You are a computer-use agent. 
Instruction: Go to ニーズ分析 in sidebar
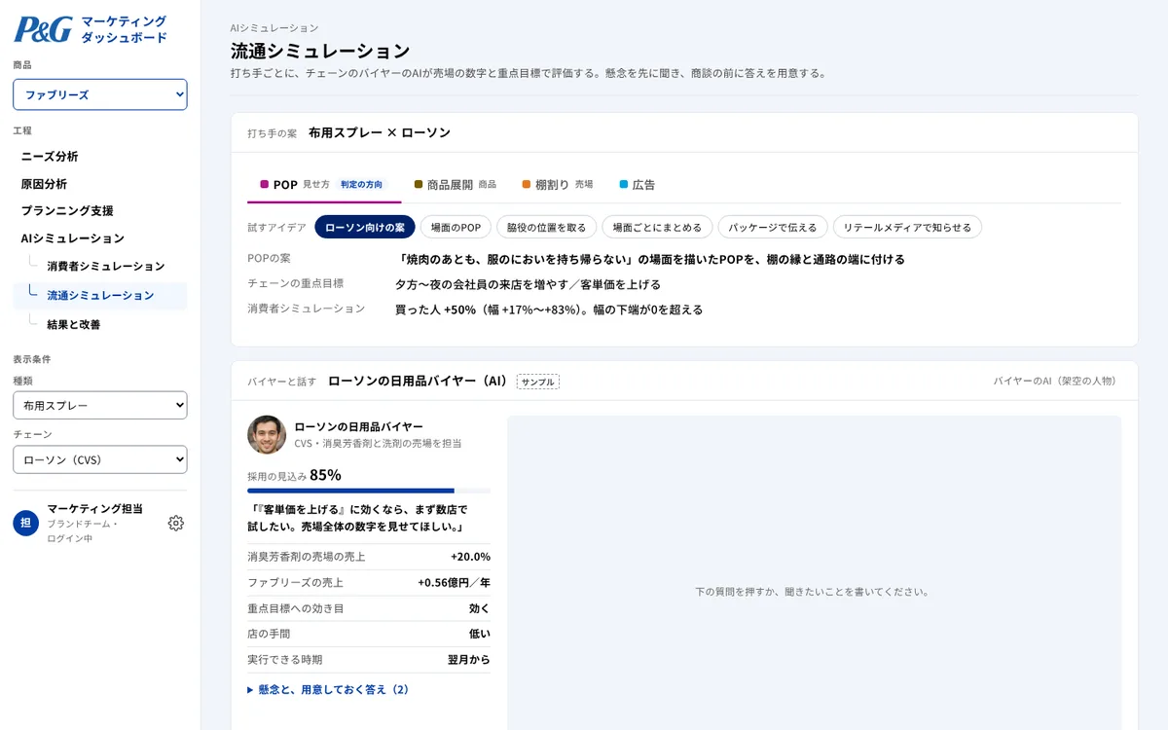(x=50, y=156)
